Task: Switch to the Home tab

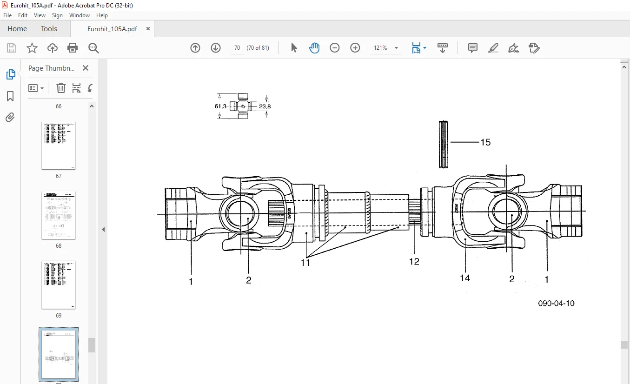Action: tap(17, 28)
